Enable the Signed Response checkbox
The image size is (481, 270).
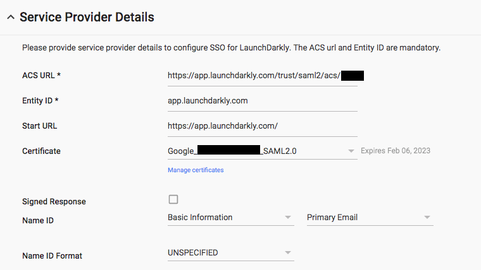[x=173, y=199]
